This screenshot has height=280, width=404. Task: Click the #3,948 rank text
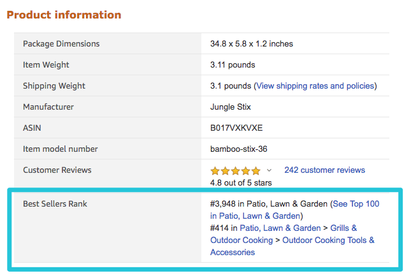(x=223, y=204)
